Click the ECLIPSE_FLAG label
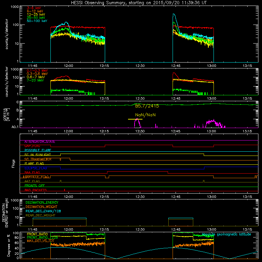 click(36, 168)
